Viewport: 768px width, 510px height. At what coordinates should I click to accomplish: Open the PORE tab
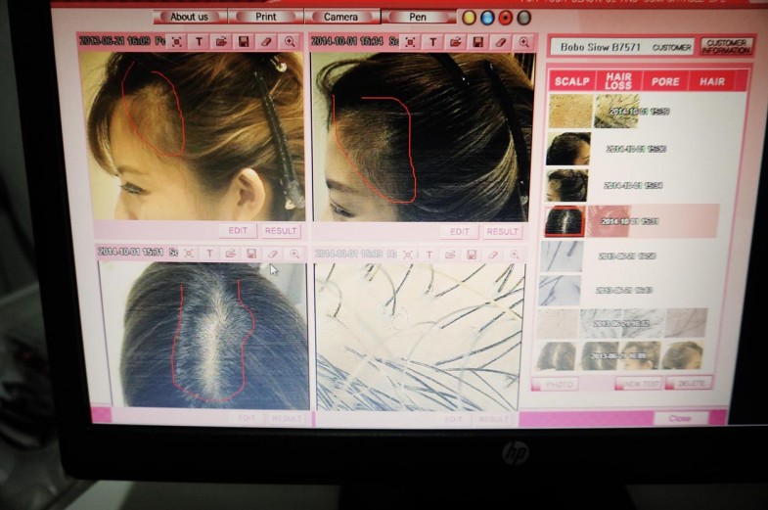pos(665,81)
